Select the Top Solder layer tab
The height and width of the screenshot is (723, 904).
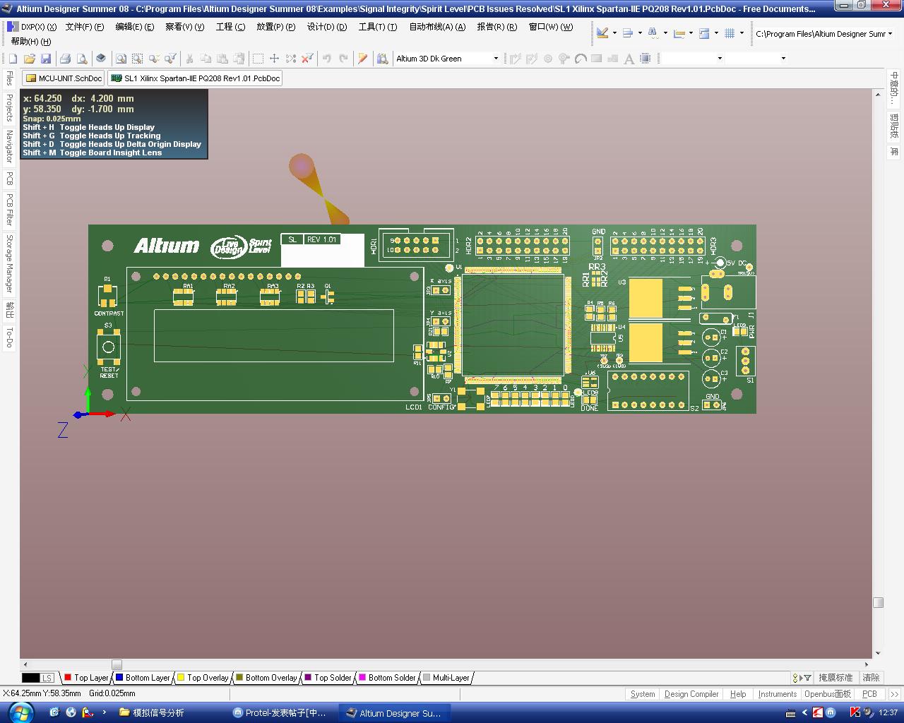click(x=328, y=678)
